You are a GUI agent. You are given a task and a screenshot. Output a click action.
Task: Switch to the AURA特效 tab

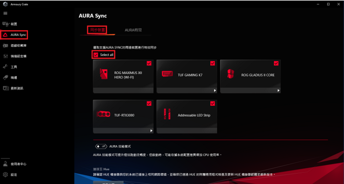coord(133,30)
